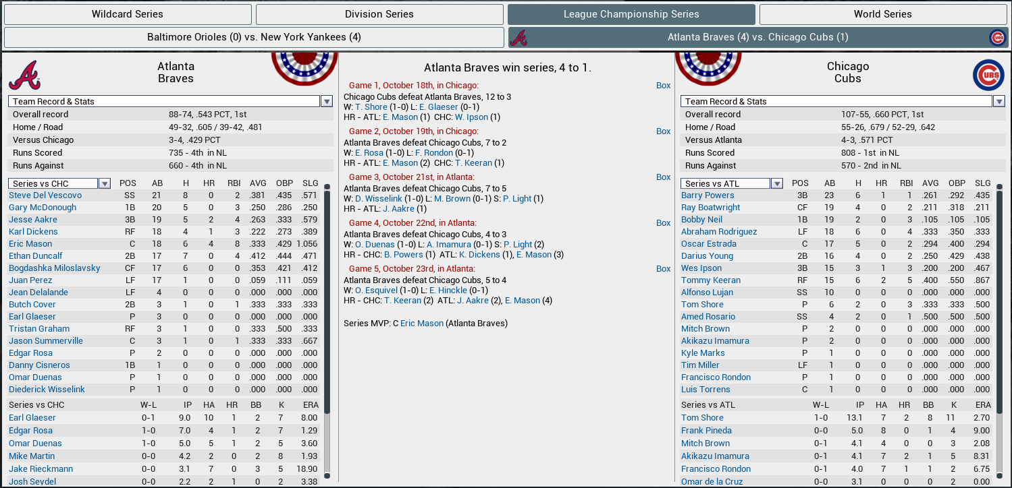Open the Box score for Game 5
Image resolution: width=1012 pixels, height=488 pixels.
pyautogui.click(x=664, y=269)
